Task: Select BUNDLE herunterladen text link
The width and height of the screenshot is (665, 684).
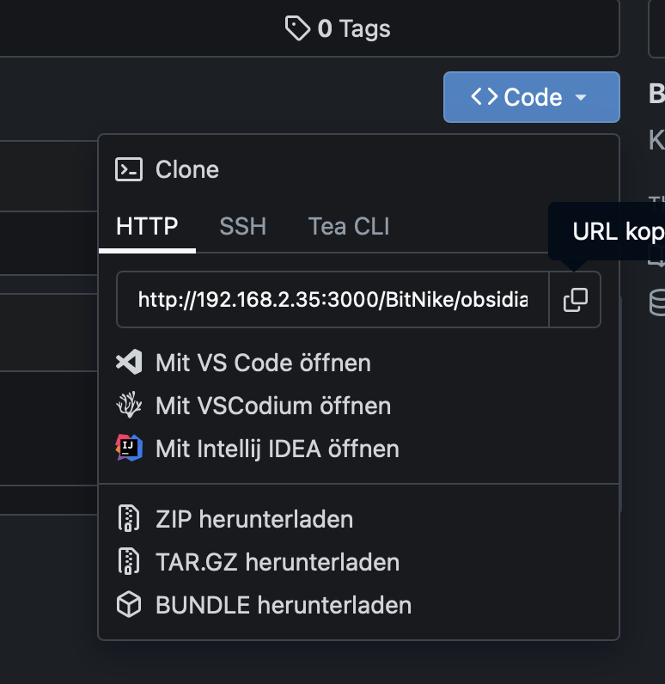Action: (284, 605)
